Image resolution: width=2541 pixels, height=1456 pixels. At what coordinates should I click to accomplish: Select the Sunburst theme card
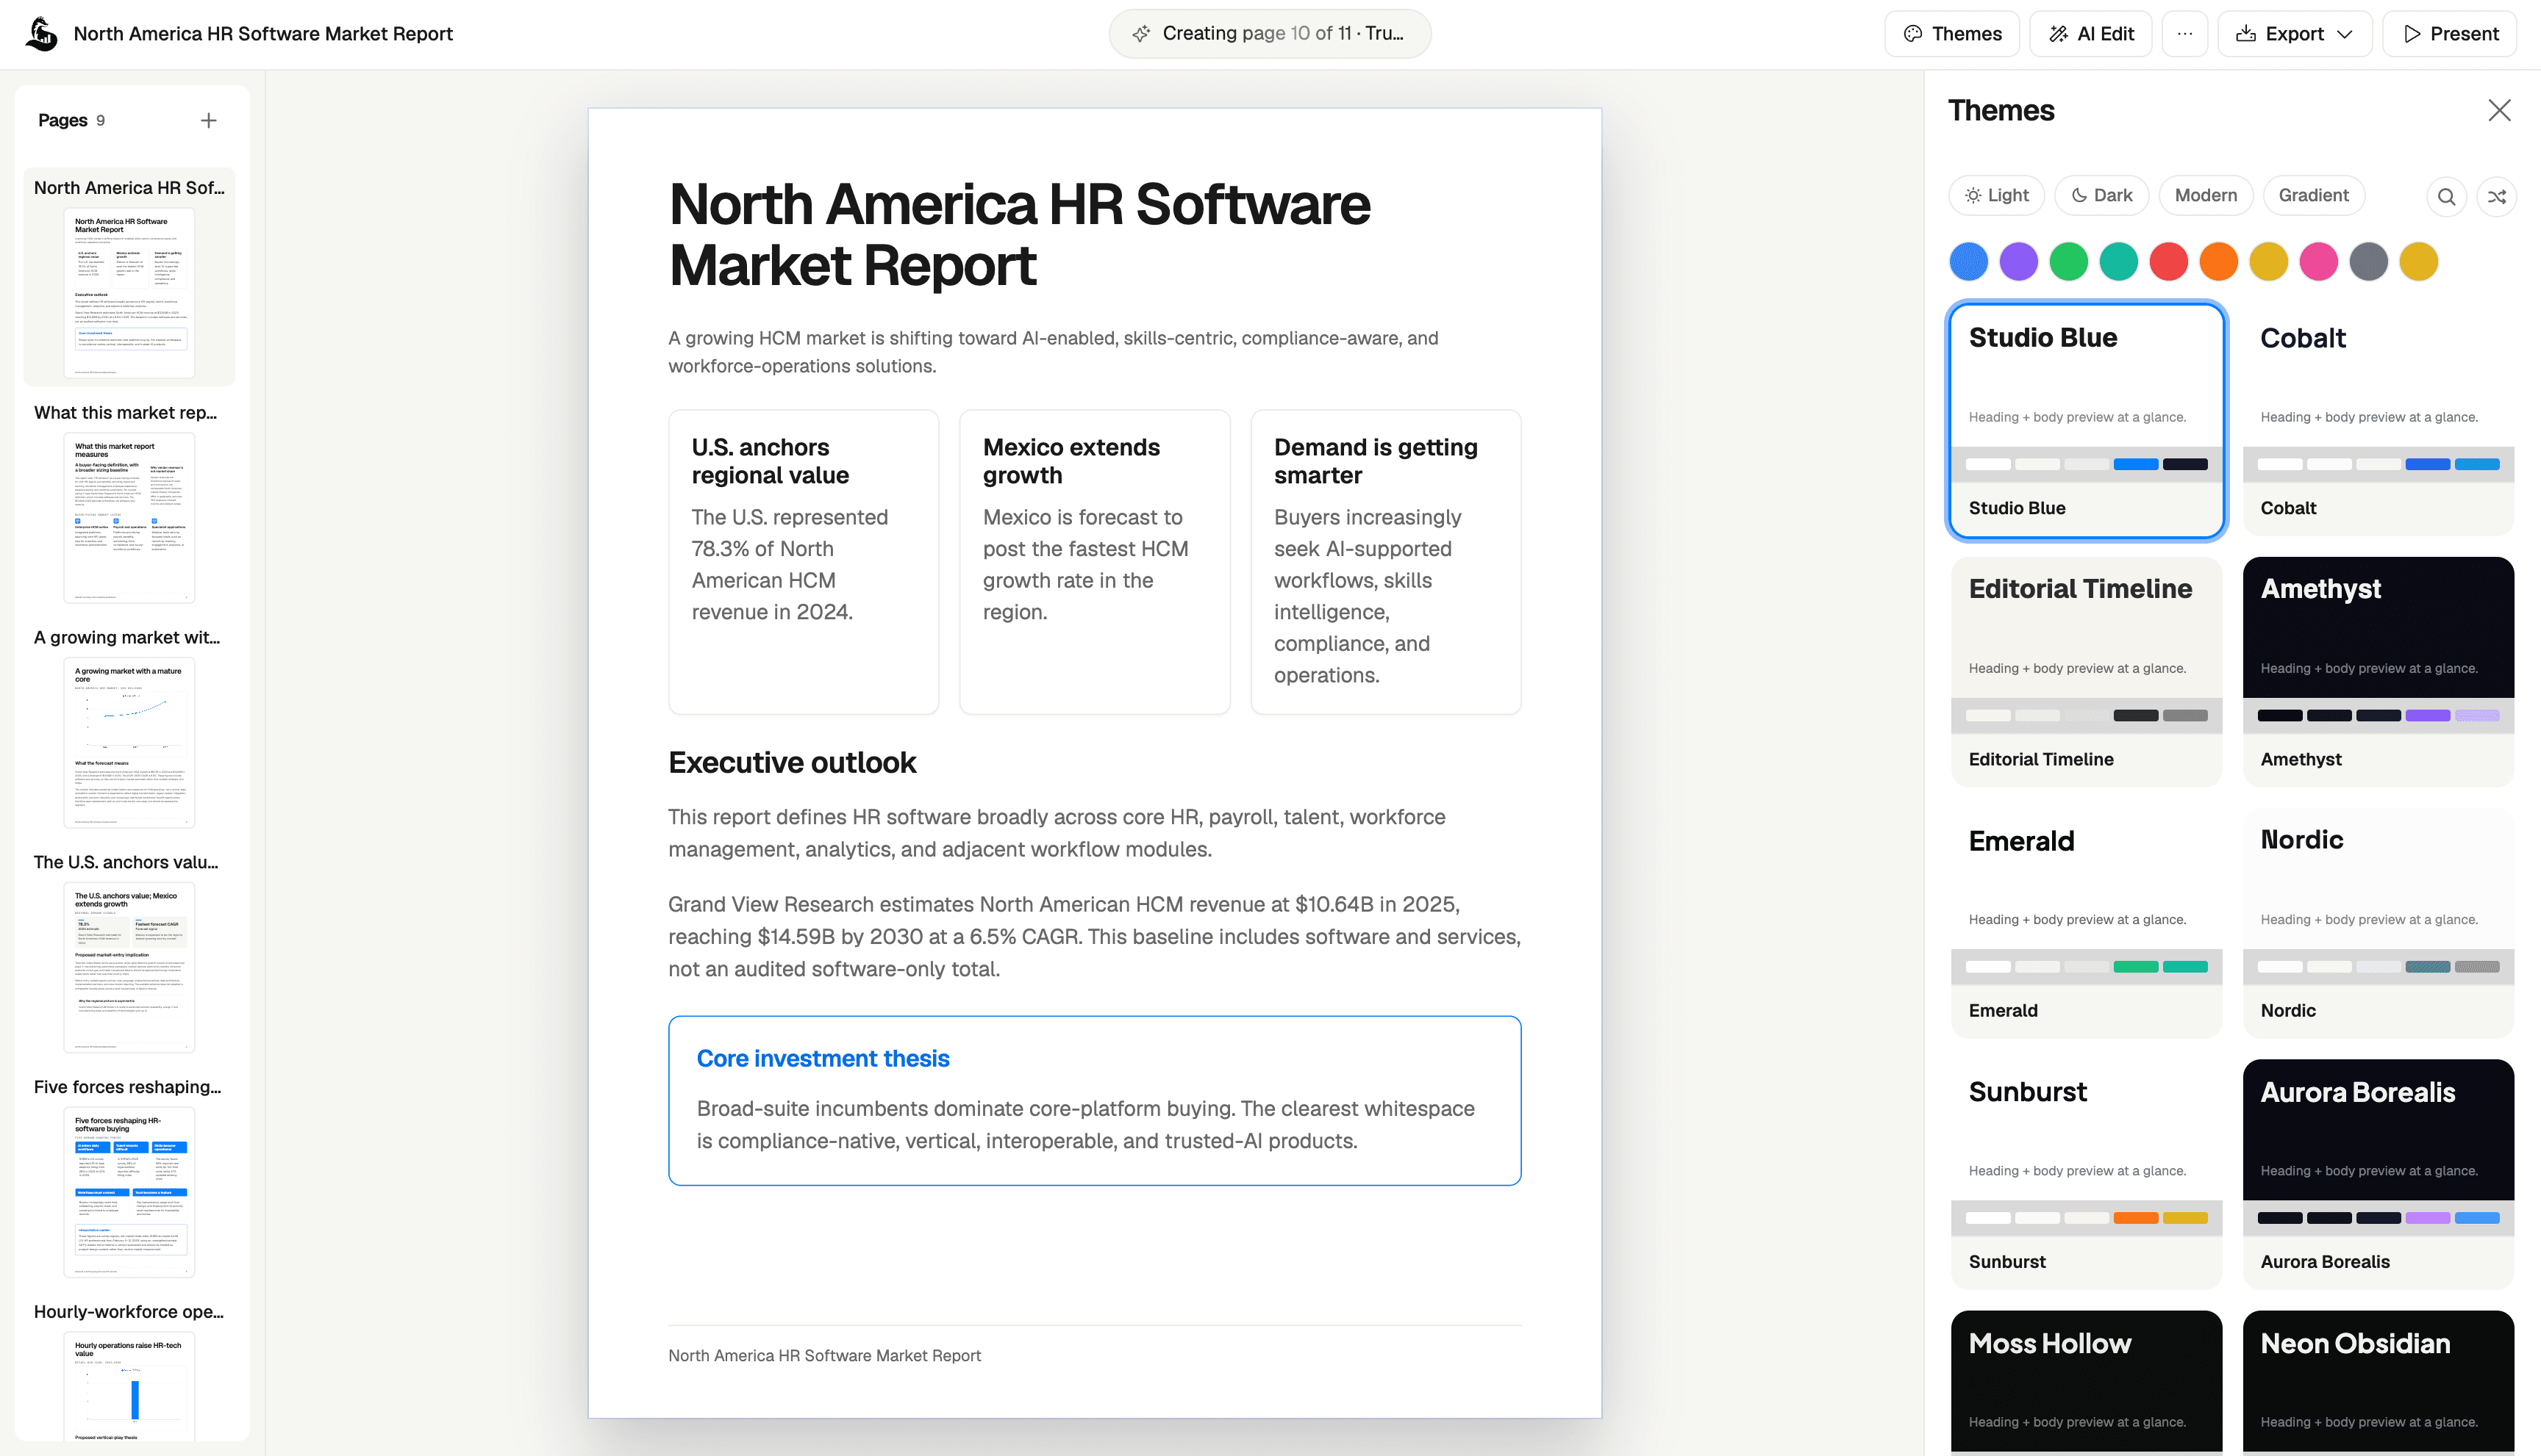pos(2087,1174)
